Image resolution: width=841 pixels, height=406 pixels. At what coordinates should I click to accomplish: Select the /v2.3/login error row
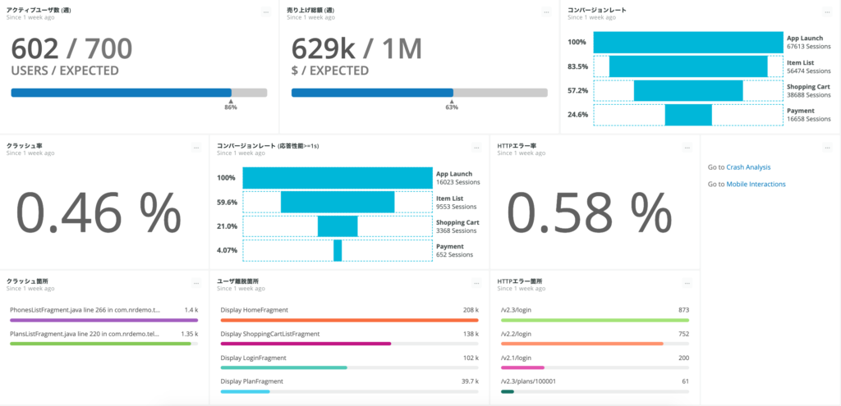[x=594, y=315]
